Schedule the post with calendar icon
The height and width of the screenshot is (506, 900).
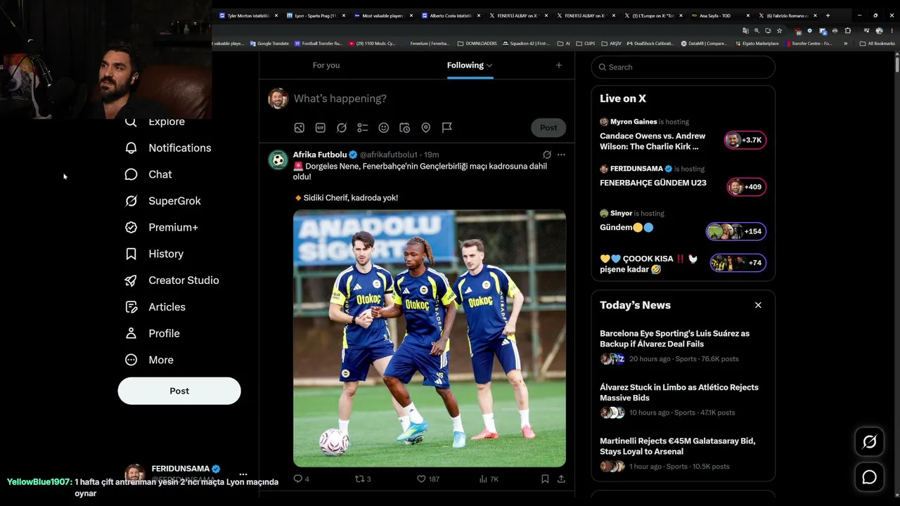point(405,128)
